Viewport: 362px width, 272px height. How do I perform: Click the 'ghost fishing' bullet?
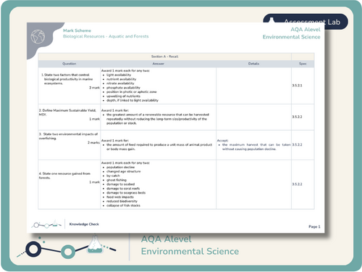click(x=117, y=180)
